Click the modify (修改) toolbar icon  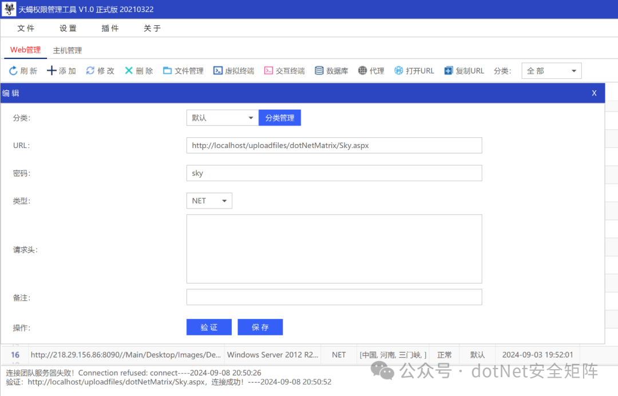point(90,71)
